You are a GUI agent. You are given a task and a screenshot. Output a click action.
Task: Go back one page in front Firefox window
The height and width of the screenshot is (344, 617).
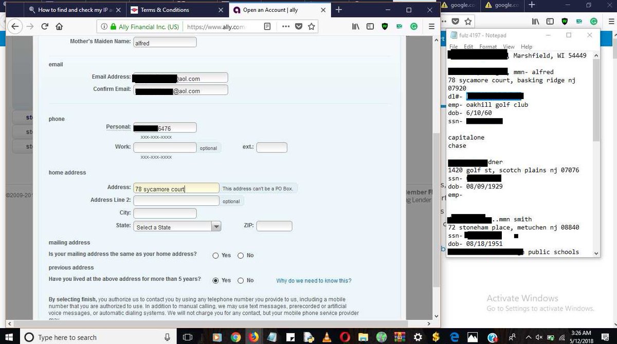coord(15,27)
